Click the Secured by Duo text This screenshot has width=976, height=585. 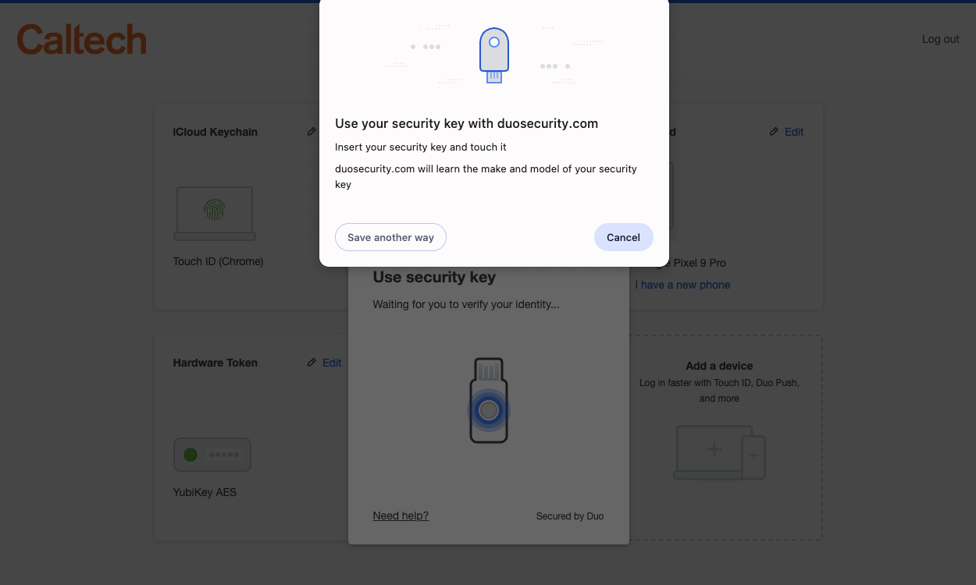(x=570, y=516)
